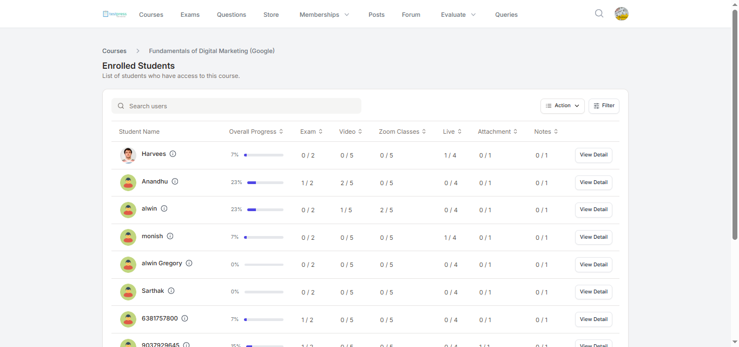Image resolution: width=739 pixels, height=347 pixels.
Task: Click View Detail for Harvees
Action: coord(593,155)
